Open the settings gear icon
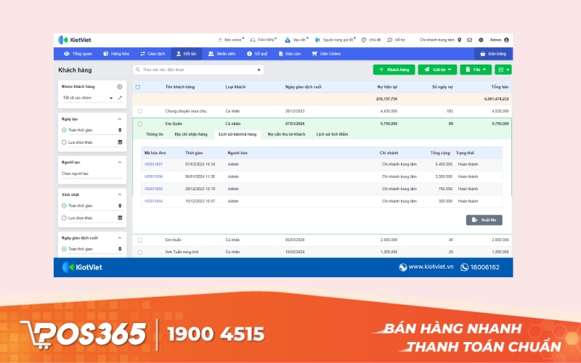581x363 pixels. click(x=481, y=40)
